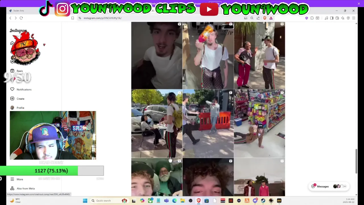Click the page vertical scrollbar thumb
Image resolution: width=364 pixels, height=205 pixels.
tap(356, 161)
